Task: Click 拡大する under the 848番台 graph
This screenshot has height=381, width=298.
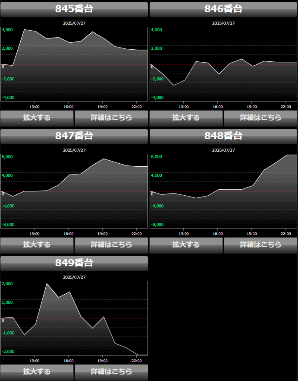Action: (186, 245)
